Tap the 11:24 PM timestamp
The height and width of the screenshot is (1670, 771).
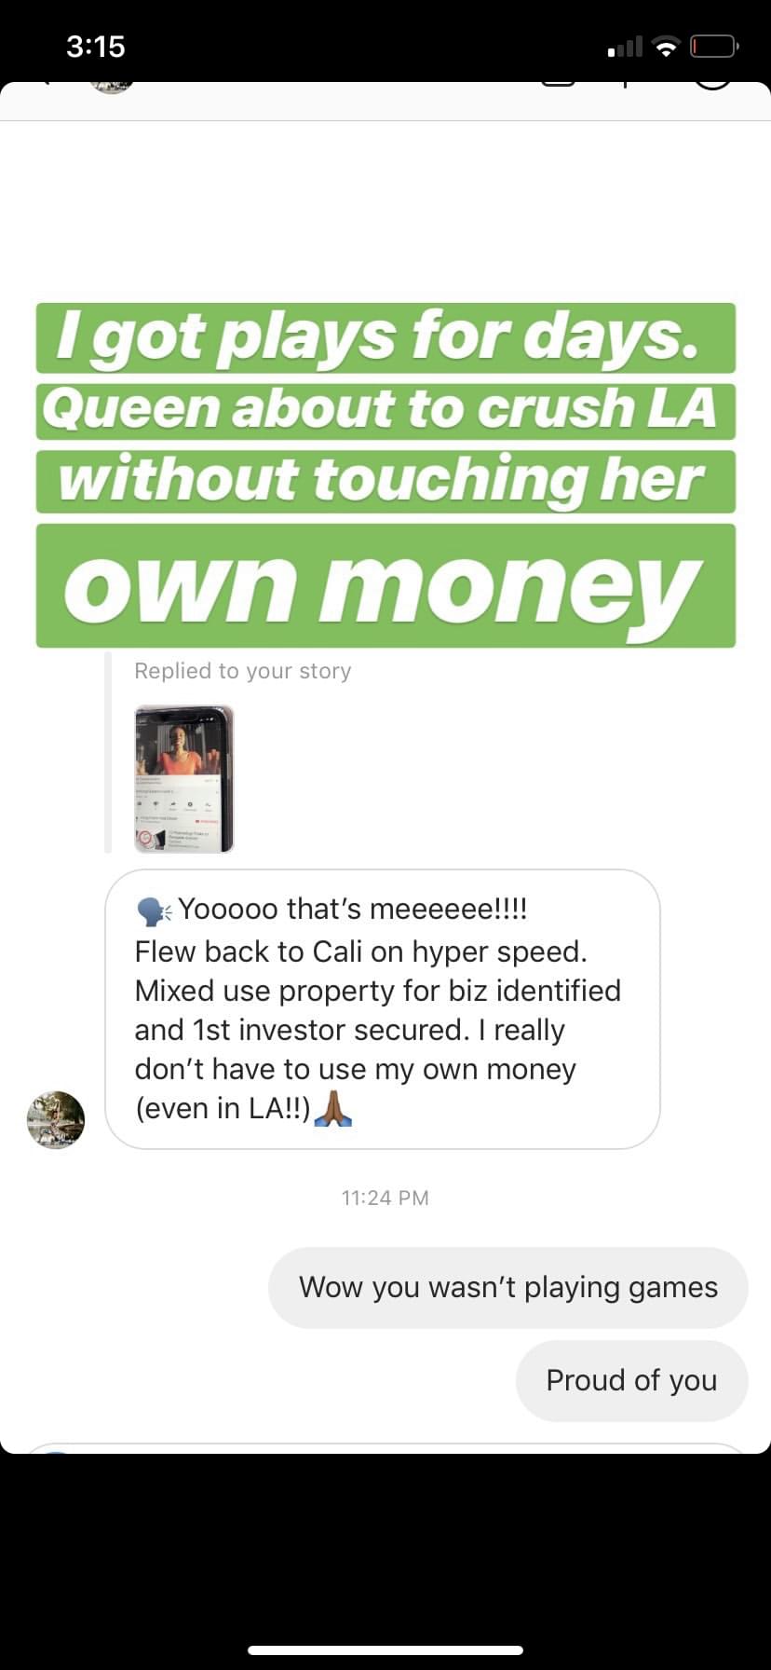[x=385, y=1198]
